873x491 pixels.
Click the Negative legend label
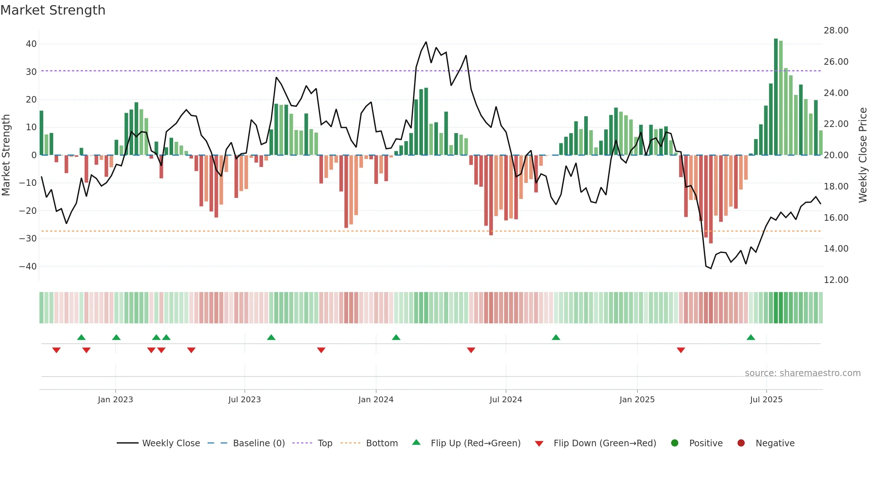775,443
